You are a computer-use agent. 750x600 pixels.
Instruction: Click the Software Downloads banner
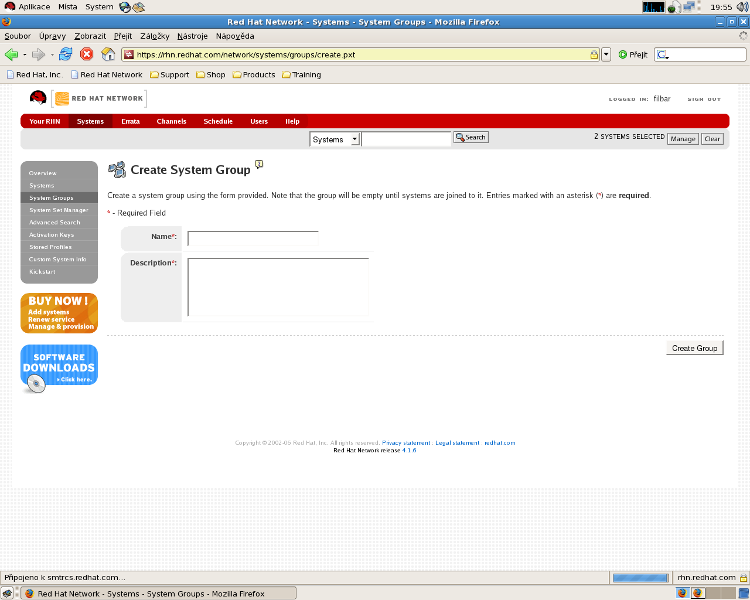pyautogui.click(x=59, y=369)
